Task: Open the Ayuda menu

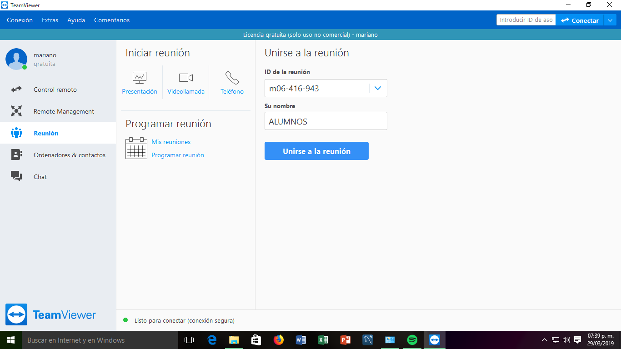Action: 76,20
